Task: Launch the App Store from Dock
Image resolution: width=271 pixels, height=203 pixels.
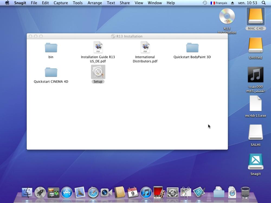Action: tap(67, 192)
